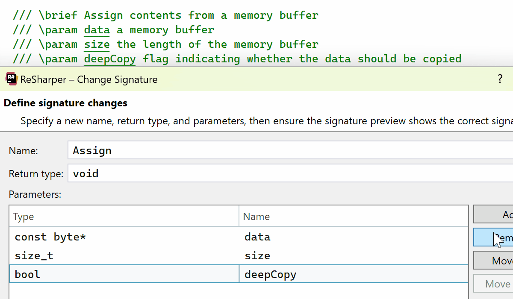Click the ReSharper logo icon in the title bar

11,79
